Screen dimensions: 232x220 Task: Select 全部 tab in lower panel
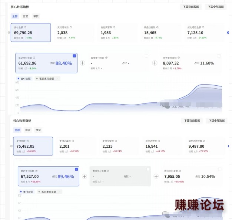point(17,130)
